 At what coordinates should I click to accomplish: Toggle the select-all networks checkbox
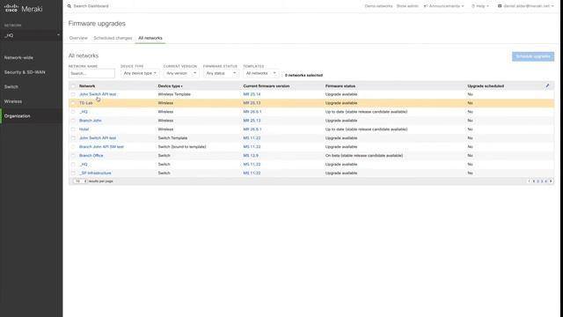click(73, 86)
